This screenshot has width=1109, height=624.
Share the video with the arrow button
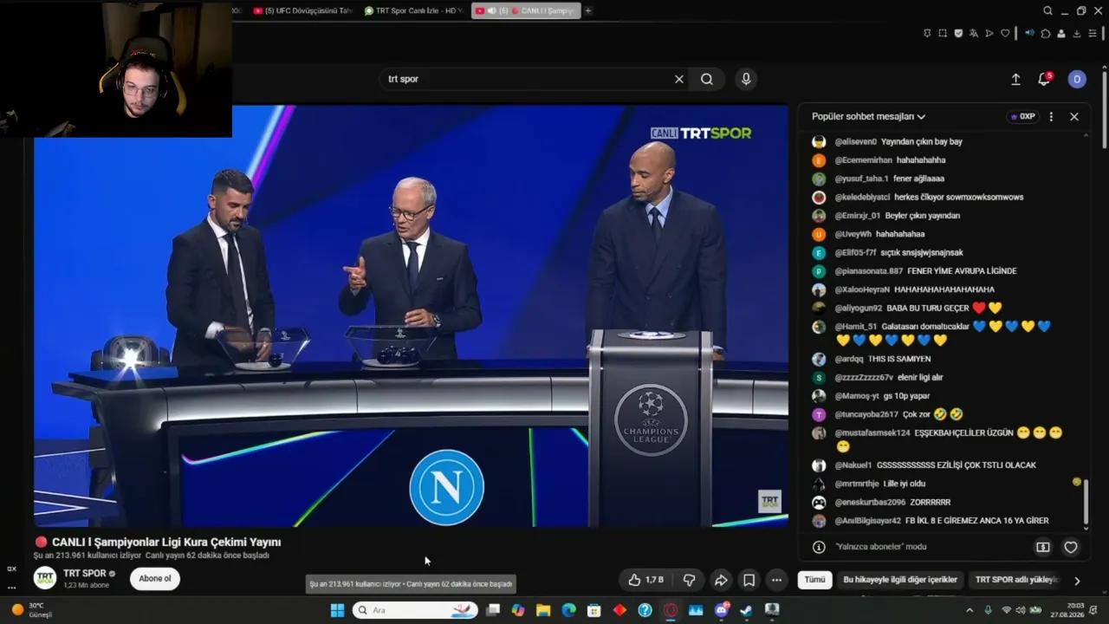[721, 580]
